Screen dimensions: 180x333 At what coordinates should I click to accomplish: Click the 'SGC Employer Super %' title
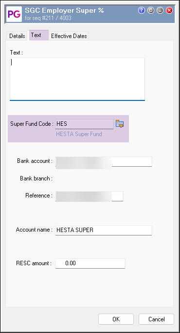[x=64, y=10]
